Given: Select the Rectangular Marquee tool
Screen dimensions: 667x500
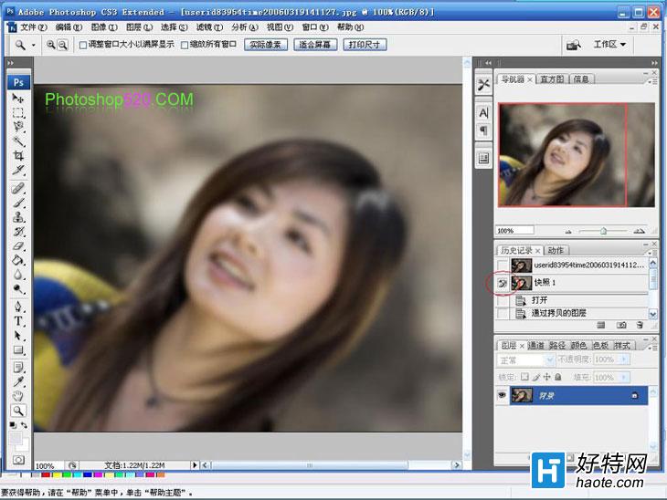Looking at the screenshot, I should tap(18, 112).
